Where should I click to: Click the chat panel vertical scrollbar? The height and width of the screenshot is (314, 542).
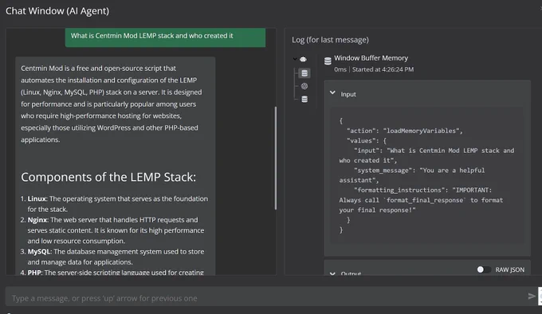point(276,158)
